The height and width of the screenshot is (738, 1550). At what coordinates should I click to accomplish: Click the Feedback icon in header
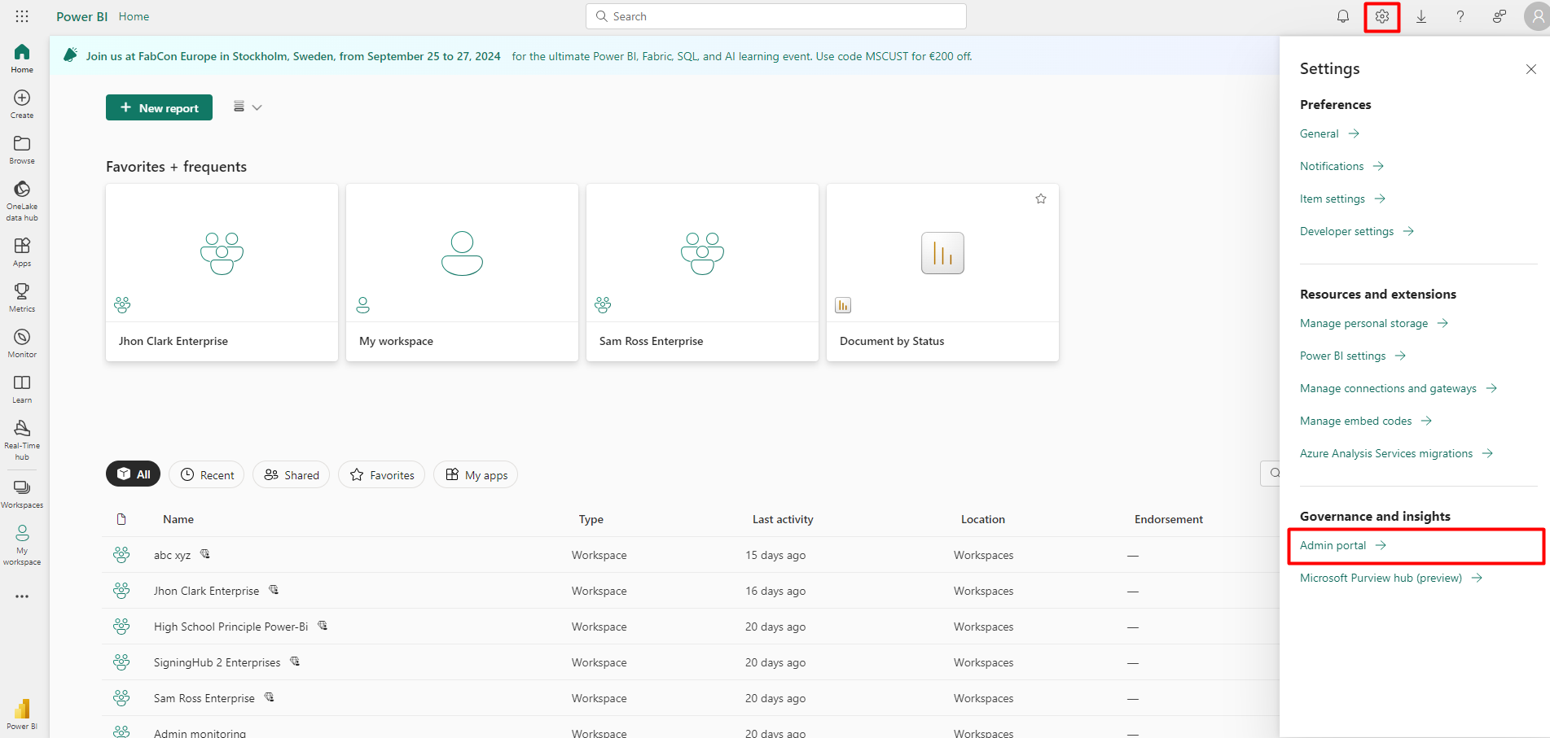coord(1500,16)
